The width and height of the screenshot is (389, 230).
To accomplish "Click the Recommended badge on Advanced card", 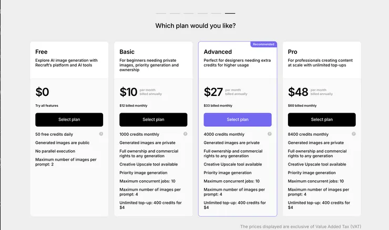I will [263, 45].
